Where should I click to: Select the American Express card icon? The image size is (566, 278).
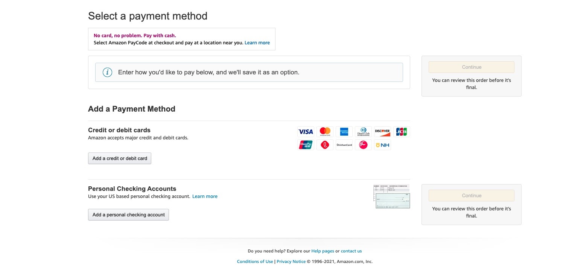coord(344,132)
